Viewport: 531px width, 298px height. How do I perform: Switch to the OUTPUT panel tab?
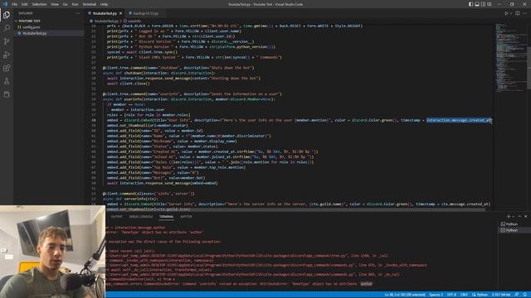[x=116, y=217]
